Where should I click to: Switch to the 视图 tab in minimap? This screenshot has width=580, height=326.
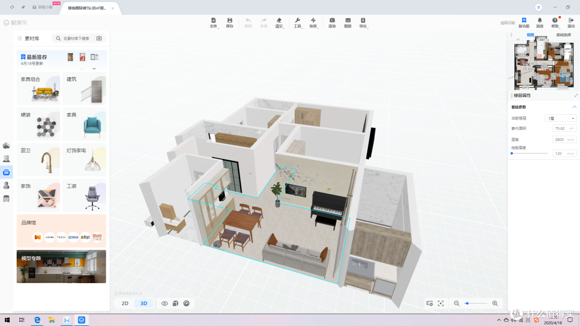coord(531,35)
